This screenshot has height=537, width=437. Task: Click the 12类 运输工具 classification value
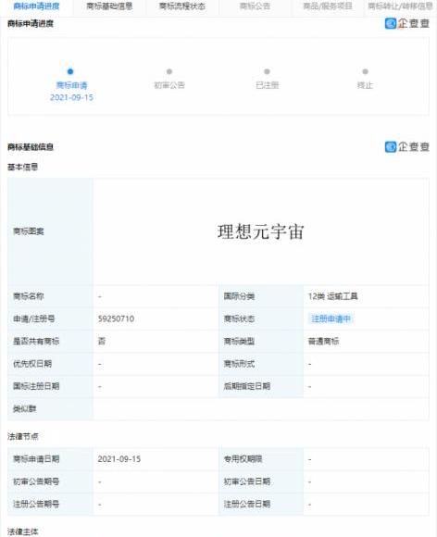pyautogui.click(x=332, y=296)
